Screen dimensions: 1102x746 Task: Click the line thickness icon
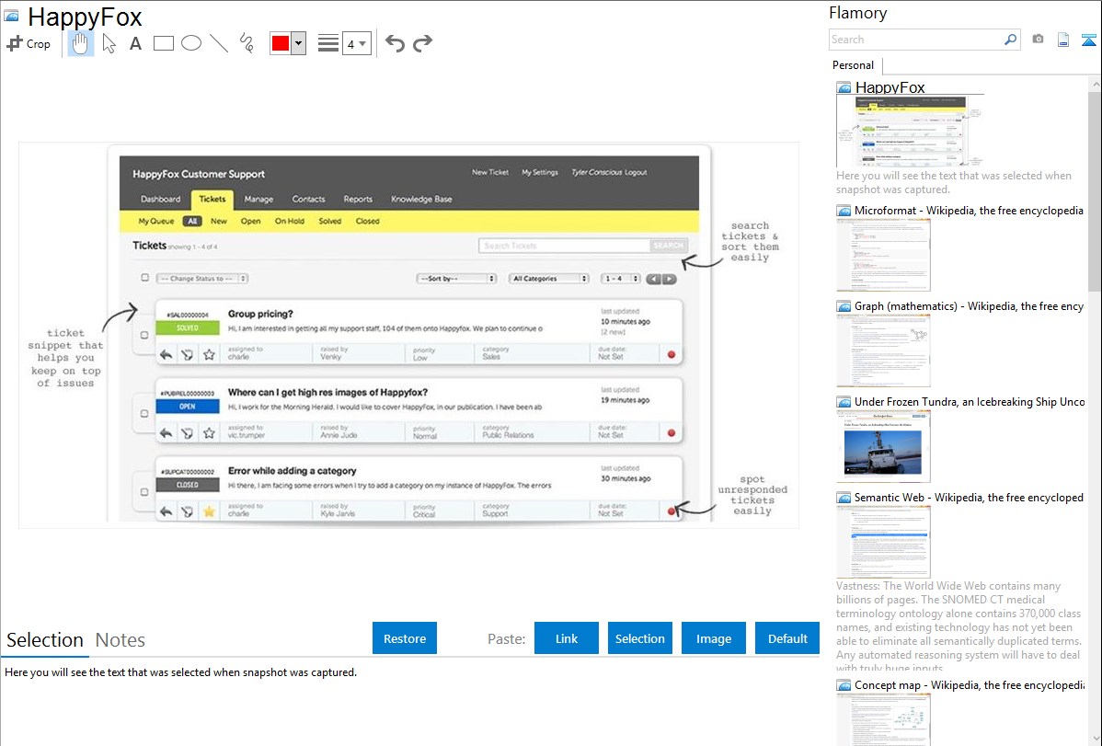coord(328,43)
